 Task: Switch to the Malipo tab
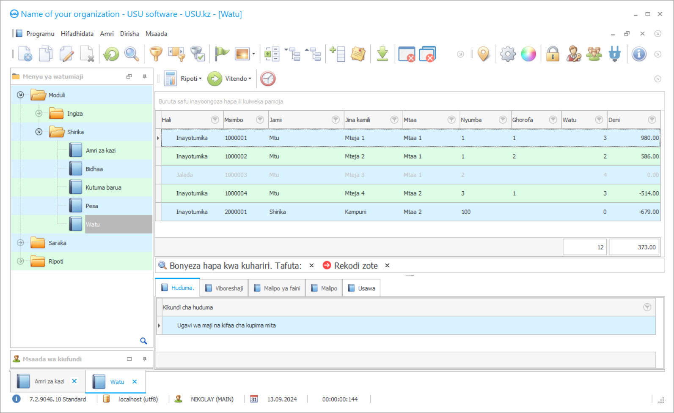click(x=324, y=288)
